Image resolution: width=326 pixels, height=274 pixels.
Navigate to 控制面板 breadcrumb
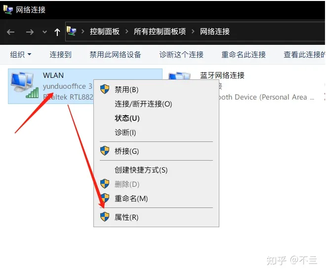coord(105,32)
